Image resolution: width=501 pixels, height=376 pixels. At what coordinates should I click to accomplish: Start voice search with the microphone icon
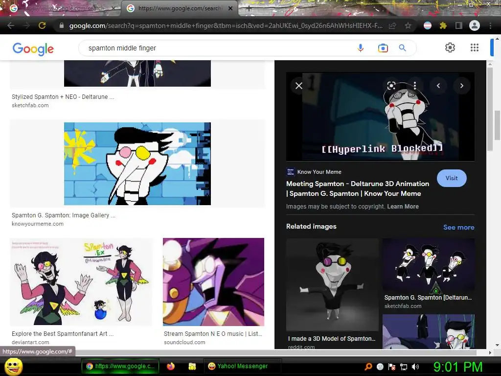coord(361,48)
